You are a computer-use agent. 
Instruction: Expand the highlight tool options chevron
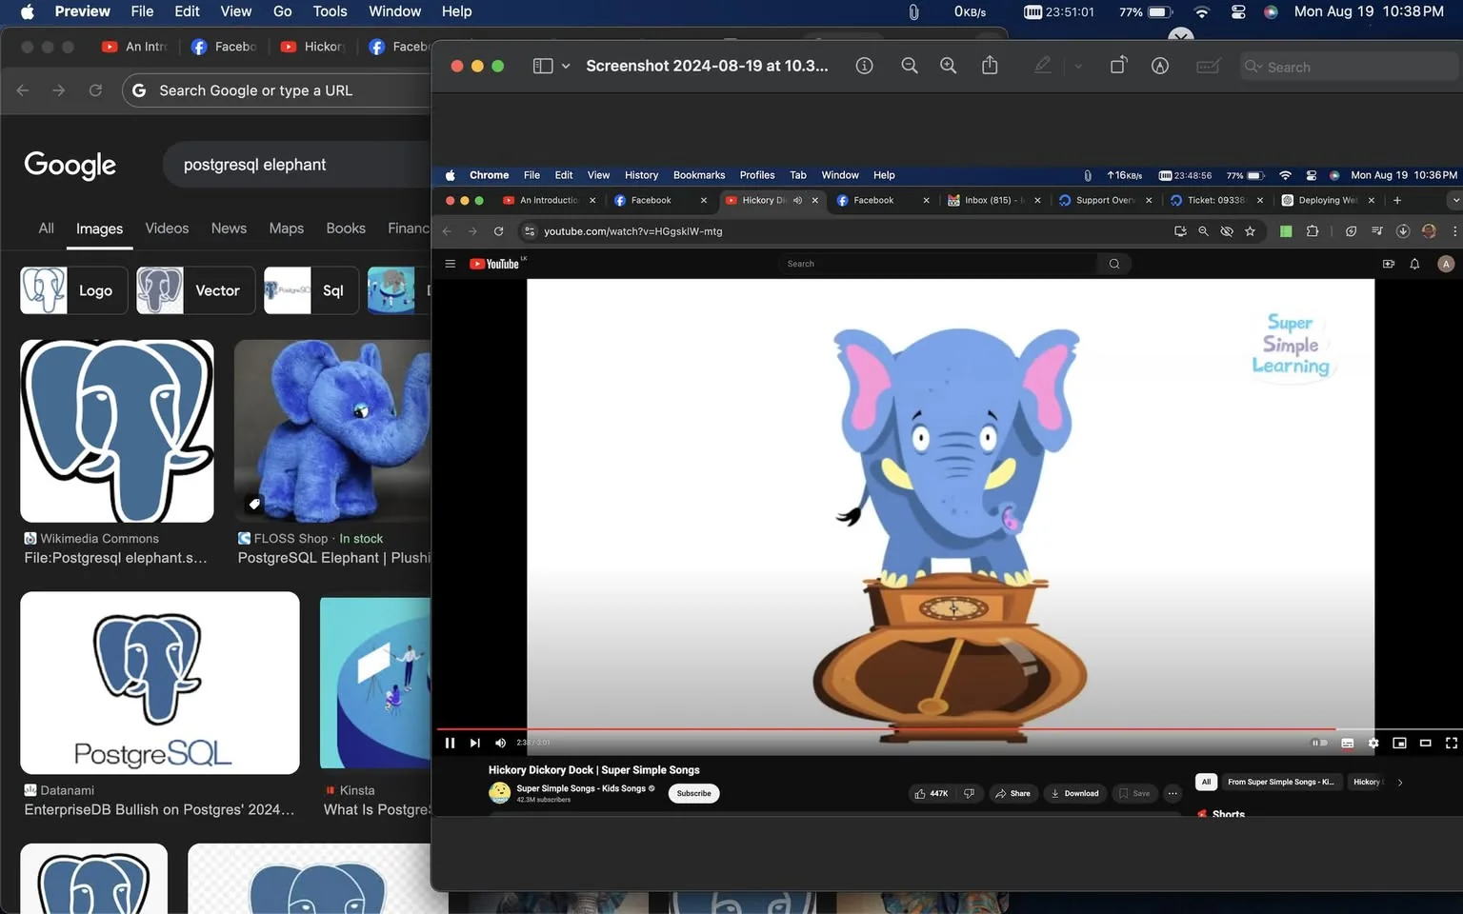point(1078,66)
